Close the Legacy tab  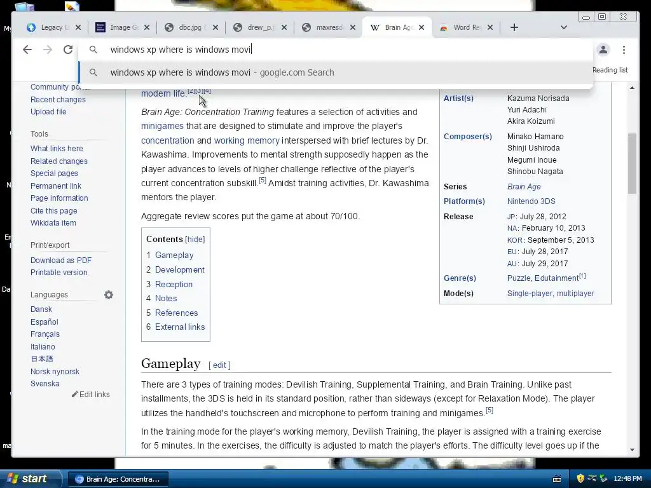click(78, 27)
